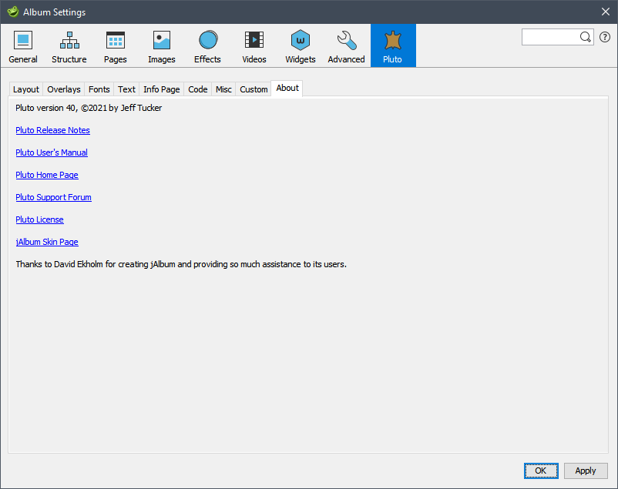Switch to the Overlays tab
Image resolution: width=618 pixels, height=489 pixels.
(64, 89)
